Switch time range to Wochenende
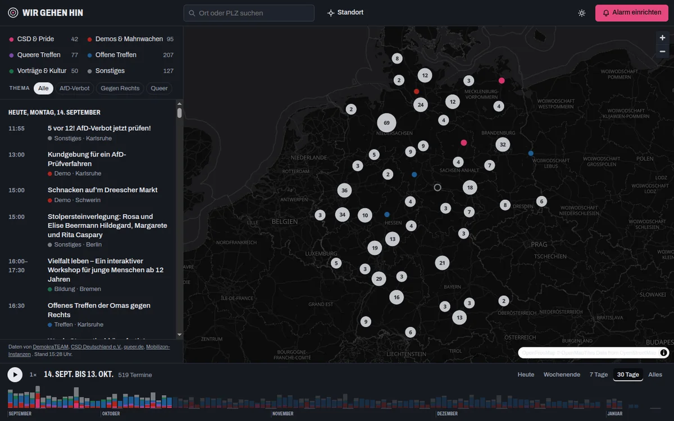The height and width of the screenshot is (421, 674). [x=562, y=374]
